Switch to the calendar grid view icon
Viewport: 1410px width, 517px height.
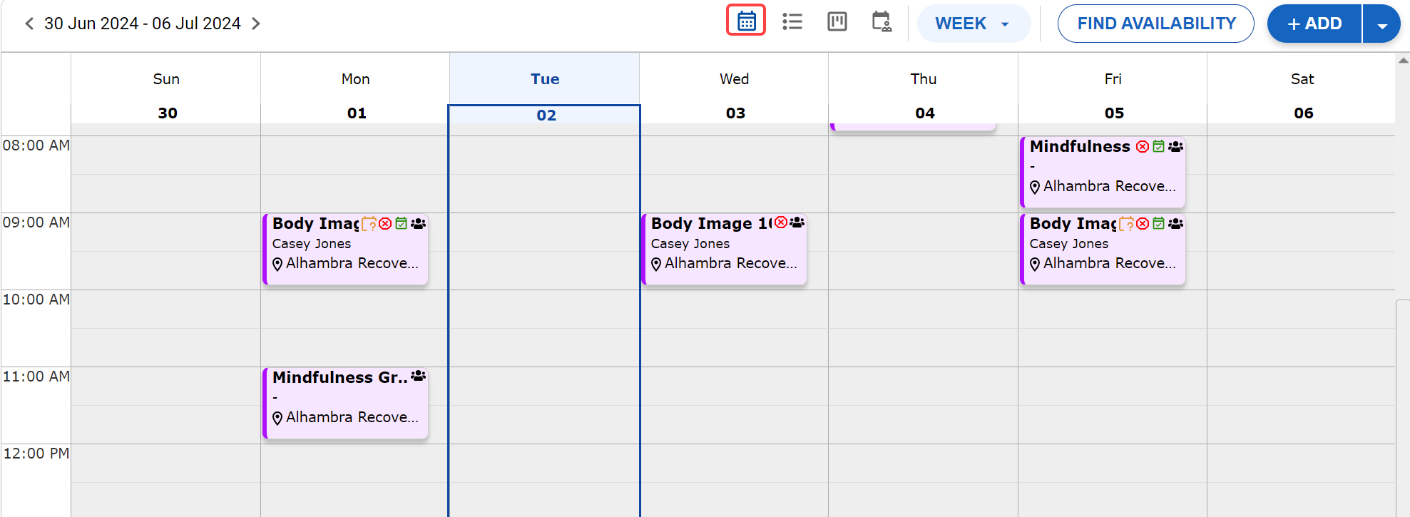point(746,21)
